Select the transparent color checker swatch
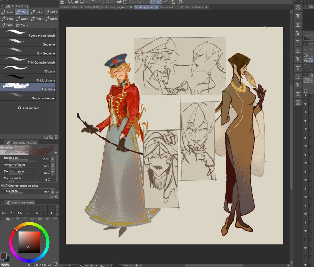 [5, 265]
